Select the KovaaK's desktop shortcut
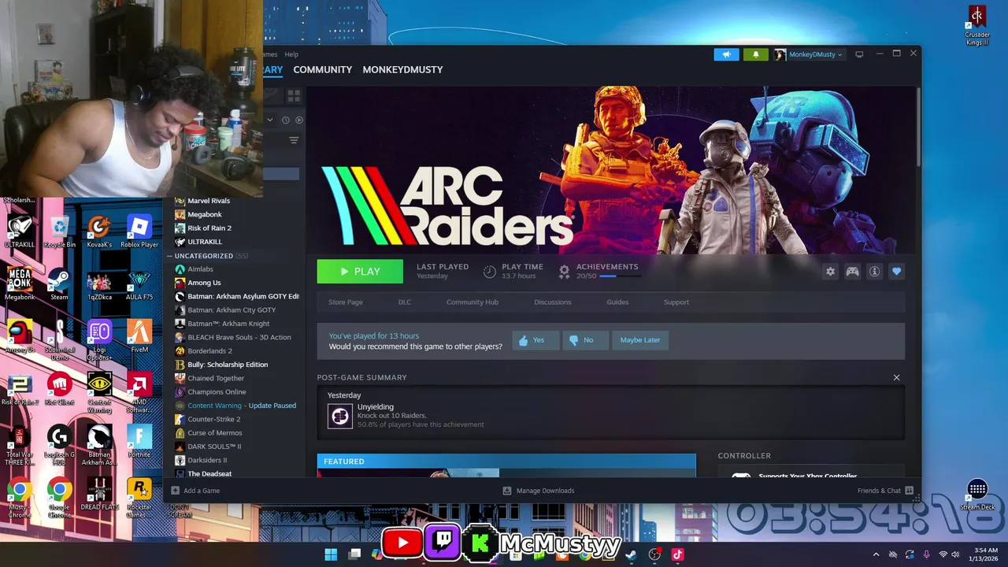 click(99, 232)
